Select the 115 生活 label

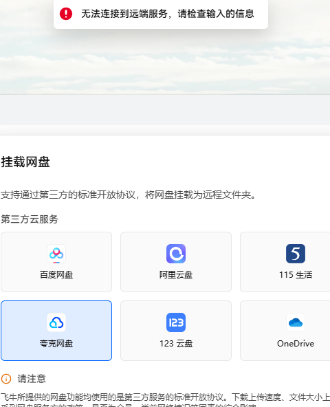click(x=296, y=275)
